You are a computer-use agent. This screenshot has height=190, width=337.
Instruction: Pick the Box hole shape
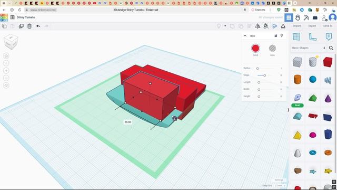(298, 62)
